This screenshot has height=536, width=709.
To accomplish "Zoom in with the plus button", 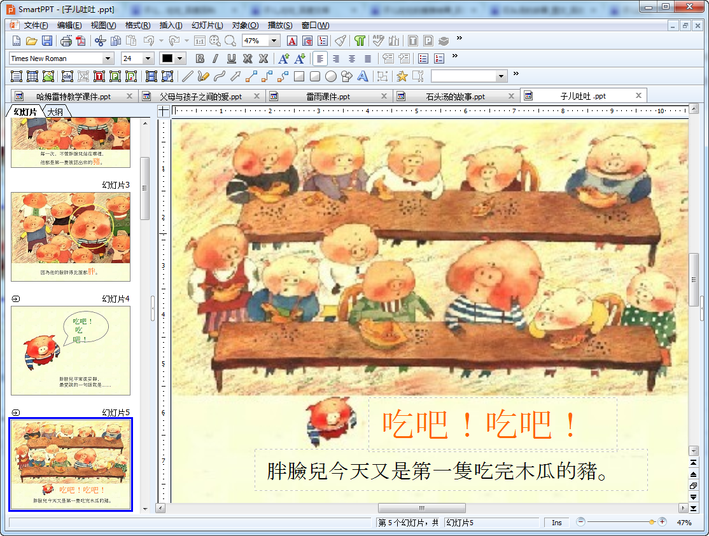I will (662, 522).
